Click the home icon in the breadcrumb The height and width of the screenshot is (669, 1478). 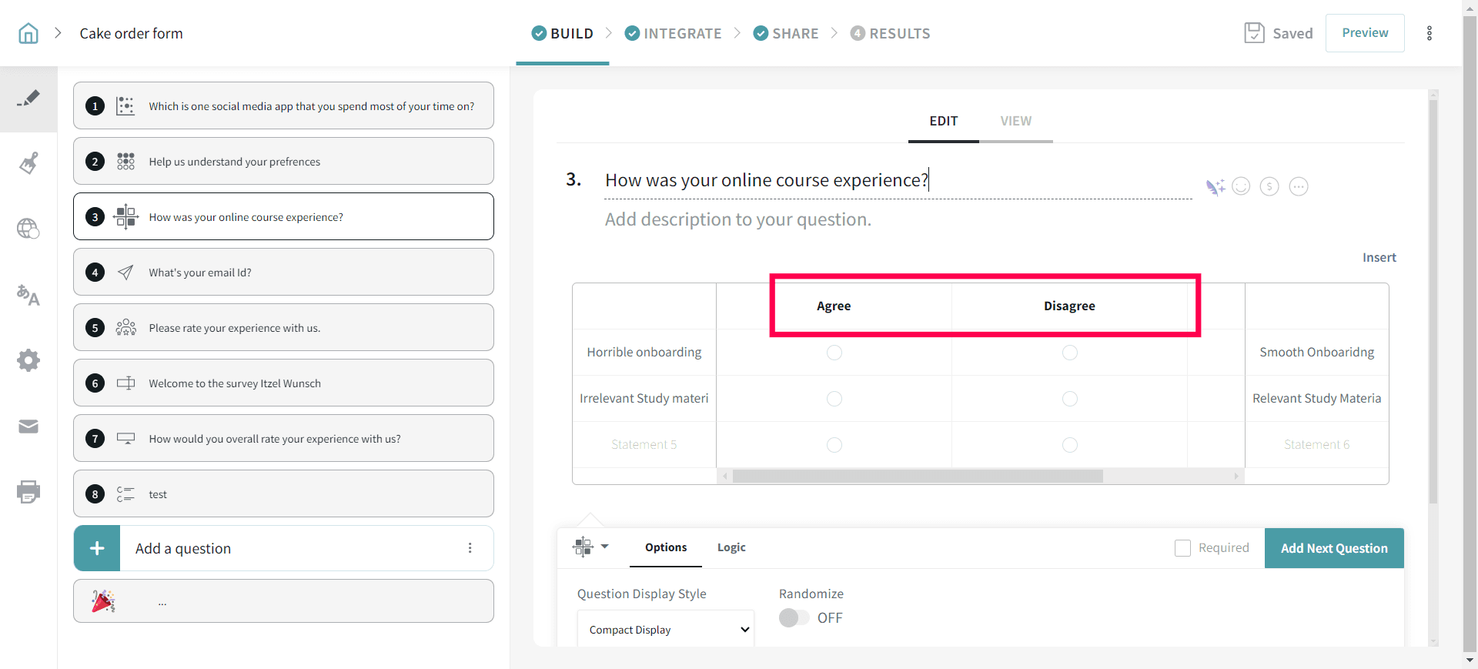click(28, 33)
